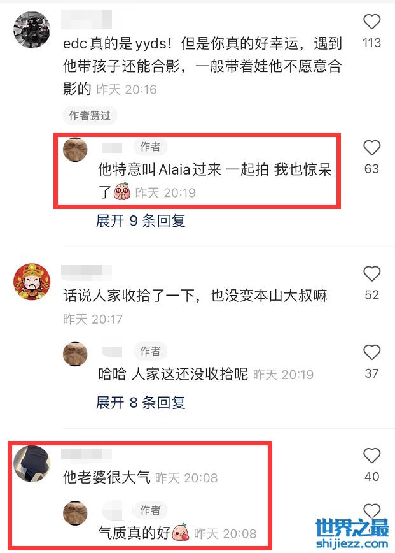Open the car photo commenter's avatar

click(x=32, y=29)
